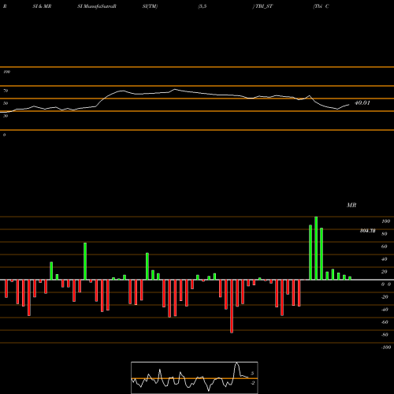Click the -40 label on MR right axis
The image size is (394, 394).
click(x=385, y=310)
